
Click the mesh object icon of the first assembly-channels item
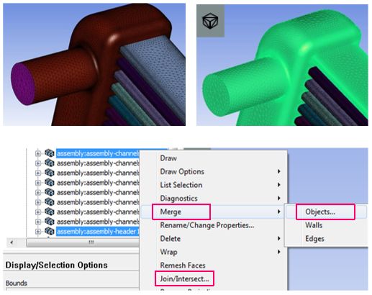click(50, 153)
